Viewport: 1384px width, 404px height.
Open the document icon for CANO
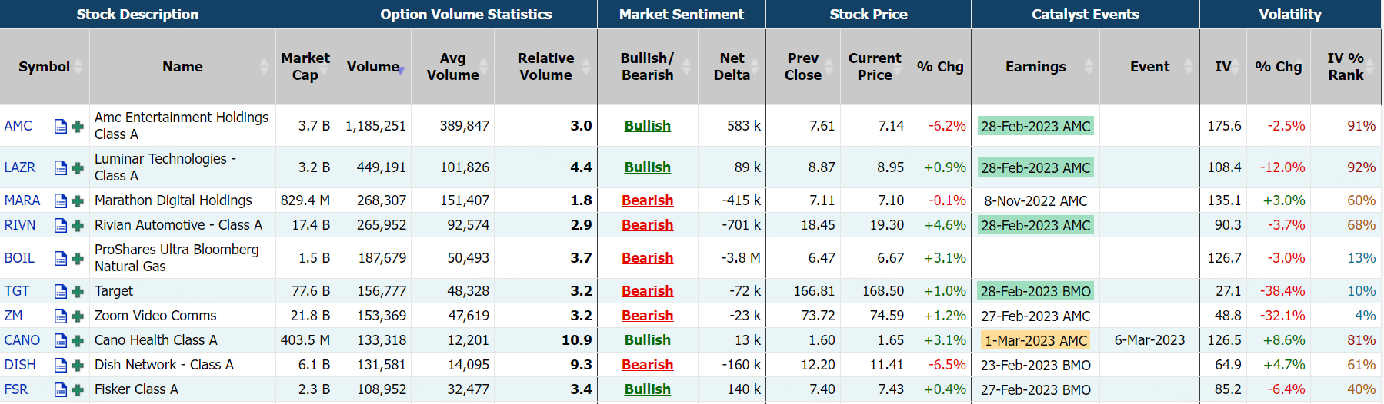(x=61, y=340)
